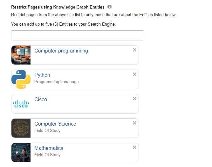Click the Programming Language subtitle under Python
The image size is (212, 167).
[56, 82]
